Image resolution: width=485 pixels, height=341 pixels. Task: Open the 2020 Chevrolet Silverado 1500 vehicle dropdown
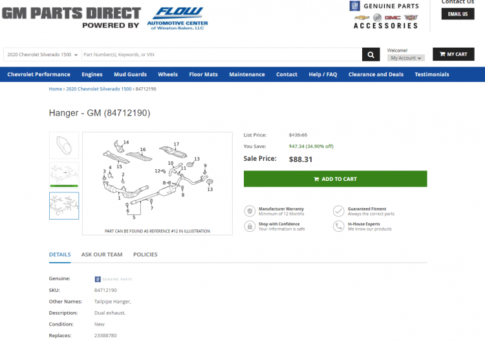43,55
